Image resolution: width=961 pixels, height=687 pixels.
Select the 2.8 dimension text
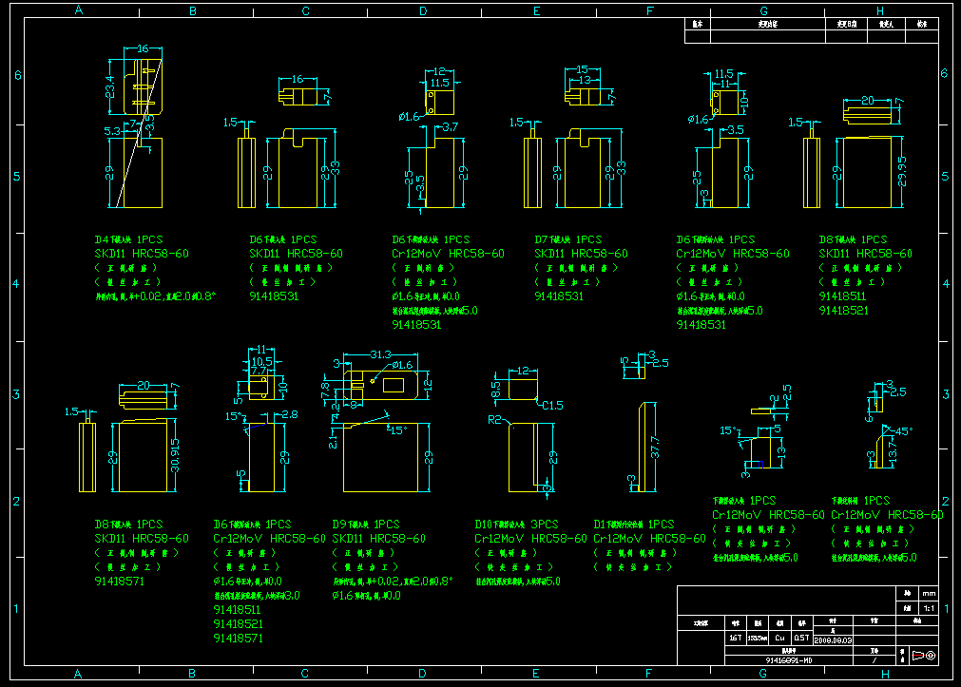290,414
